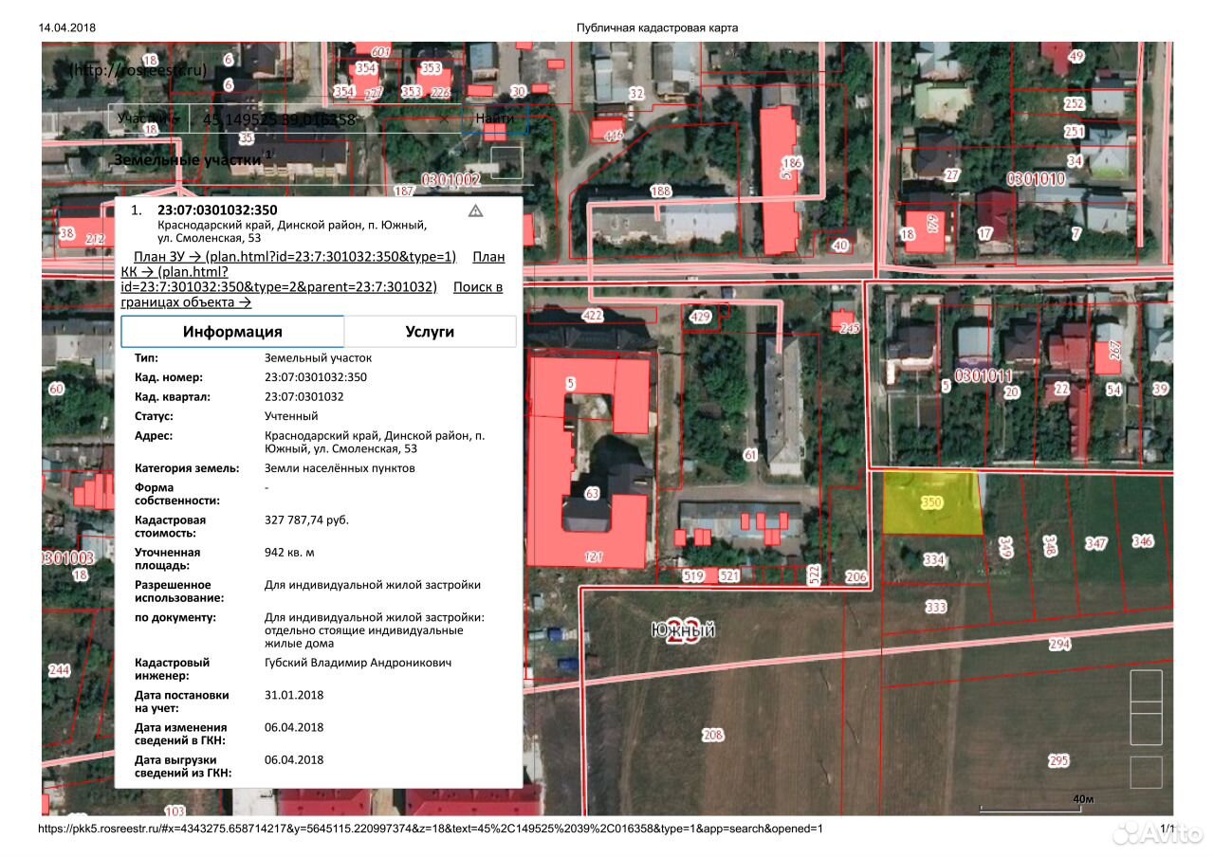Viewport: 1214px width, 857px height.
Task: Click parcel label 251 on map
Action: 1074,132
